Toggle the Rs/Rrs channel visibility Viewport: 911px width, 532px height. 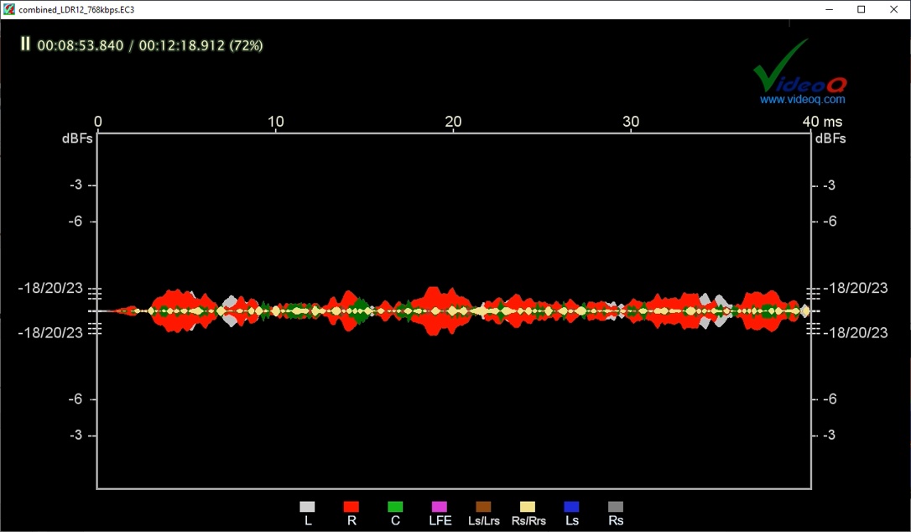[x=527, y=507]
